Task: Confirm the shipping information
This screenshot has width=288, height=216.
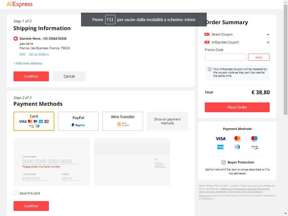Action: coord(31,76)
